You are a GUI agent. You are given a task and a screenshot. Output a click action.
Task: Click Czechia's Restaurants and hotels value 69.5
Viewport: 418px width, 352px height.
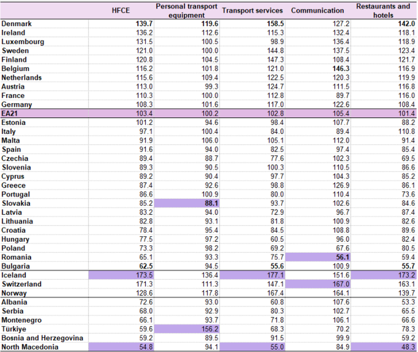[408, 158]
